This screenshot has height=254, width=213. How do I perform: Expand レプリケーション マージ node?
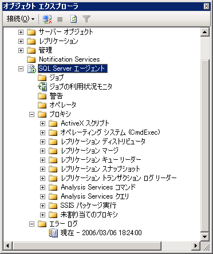pos(42,151)
